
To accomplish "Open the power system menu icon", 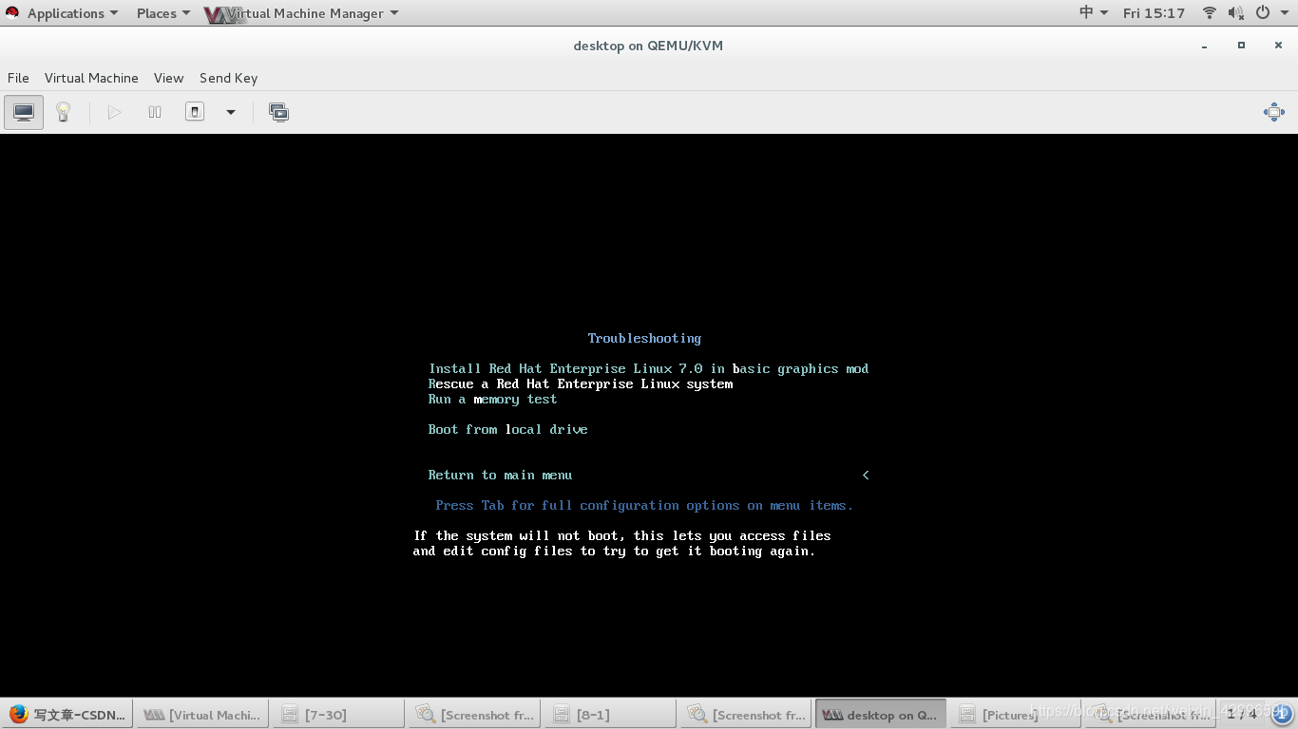I will tap(1263, 13).
